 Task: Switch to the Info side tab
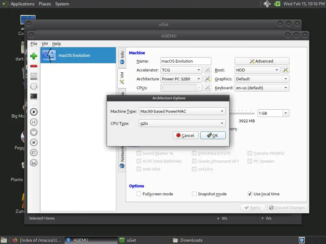[x=122, y=58]
